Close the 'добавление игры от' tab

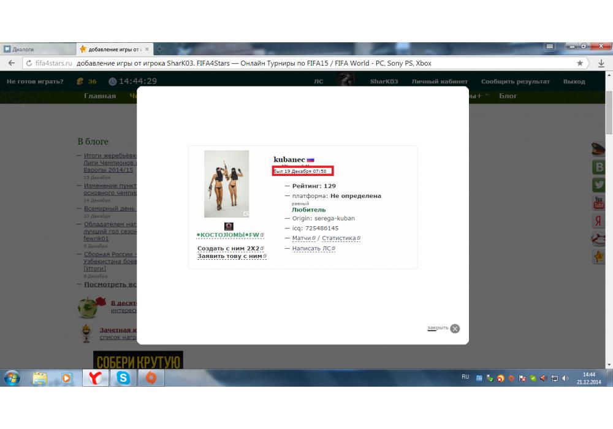point(147,49)
